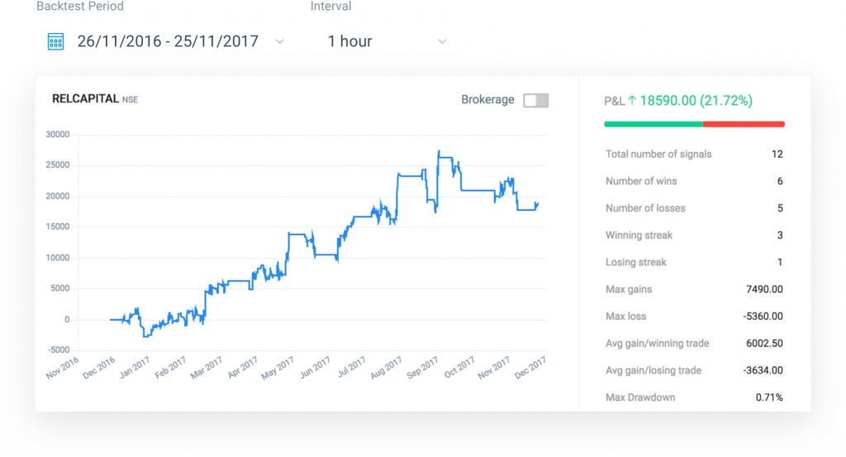846x457 pixels.
Task: Click the green portion of win/loss bar
Action: (653, 124)
